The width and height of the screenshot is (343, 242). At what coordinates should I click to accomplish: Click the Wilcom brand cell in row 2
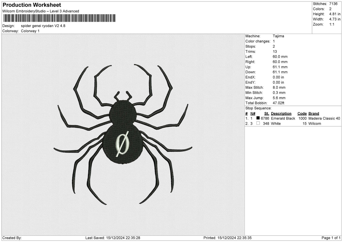click(x=315, y=123)
